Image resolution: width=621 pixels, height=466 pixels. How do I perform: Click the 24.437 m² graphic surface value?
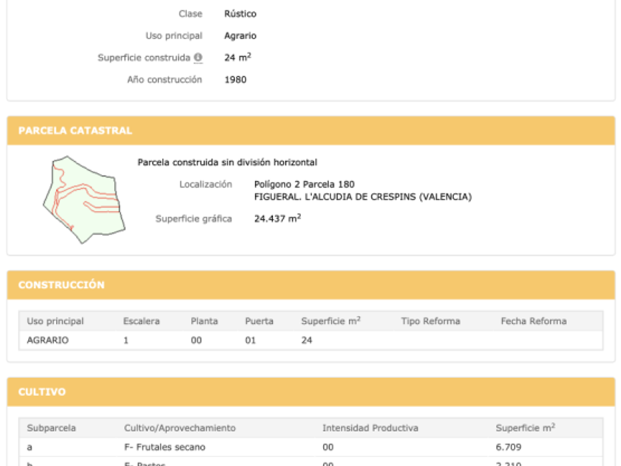277,218
